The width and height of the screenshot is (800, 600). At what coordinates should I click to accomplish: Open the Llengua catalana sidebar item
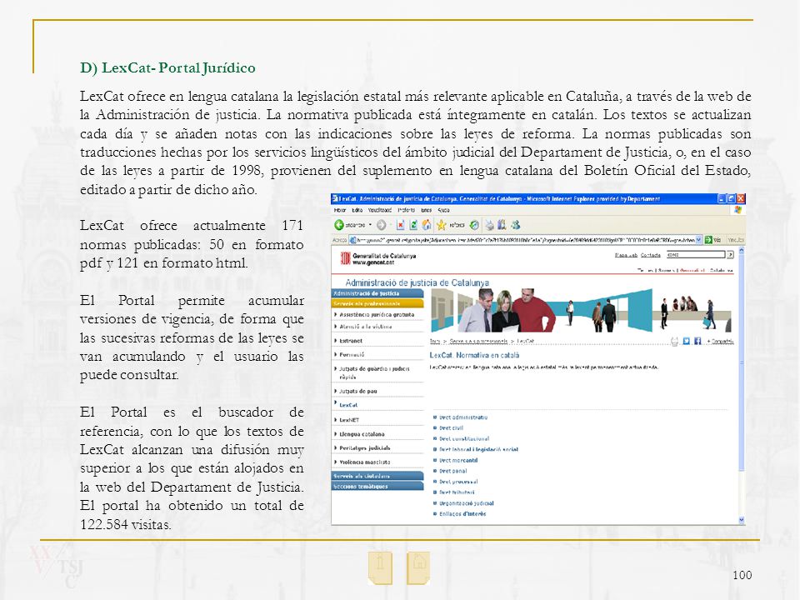[362, 433]
